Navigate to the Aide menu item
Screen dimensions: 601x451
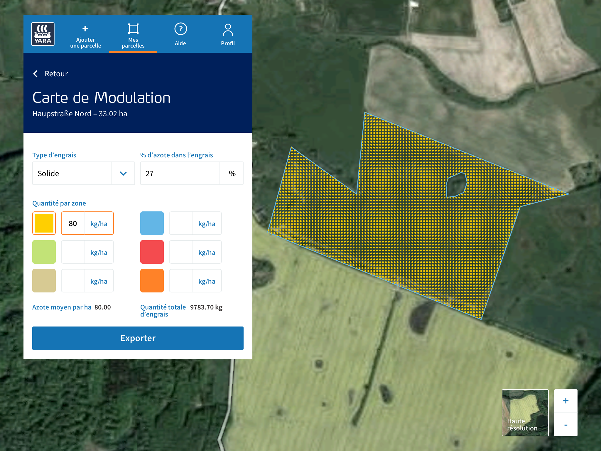(181, 35)
